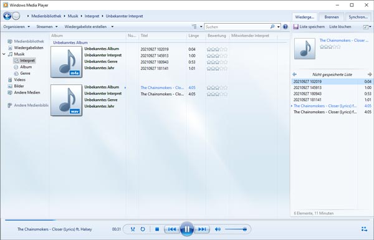374x240 pixels.
Task: Open view options icon
Action: point(194,27)
